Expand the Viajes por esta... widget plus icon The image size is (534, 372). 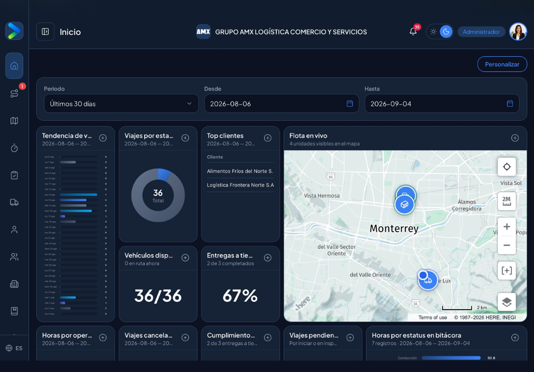[185, 138]
